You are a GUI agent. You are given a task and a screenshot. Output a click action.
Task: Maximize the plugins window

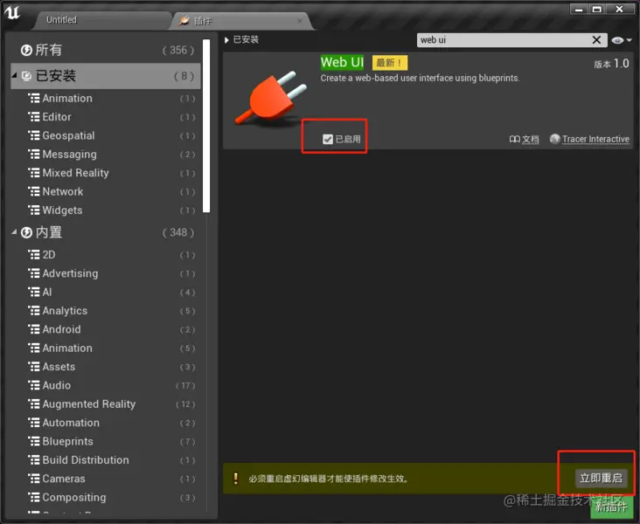tap(597, 9)
